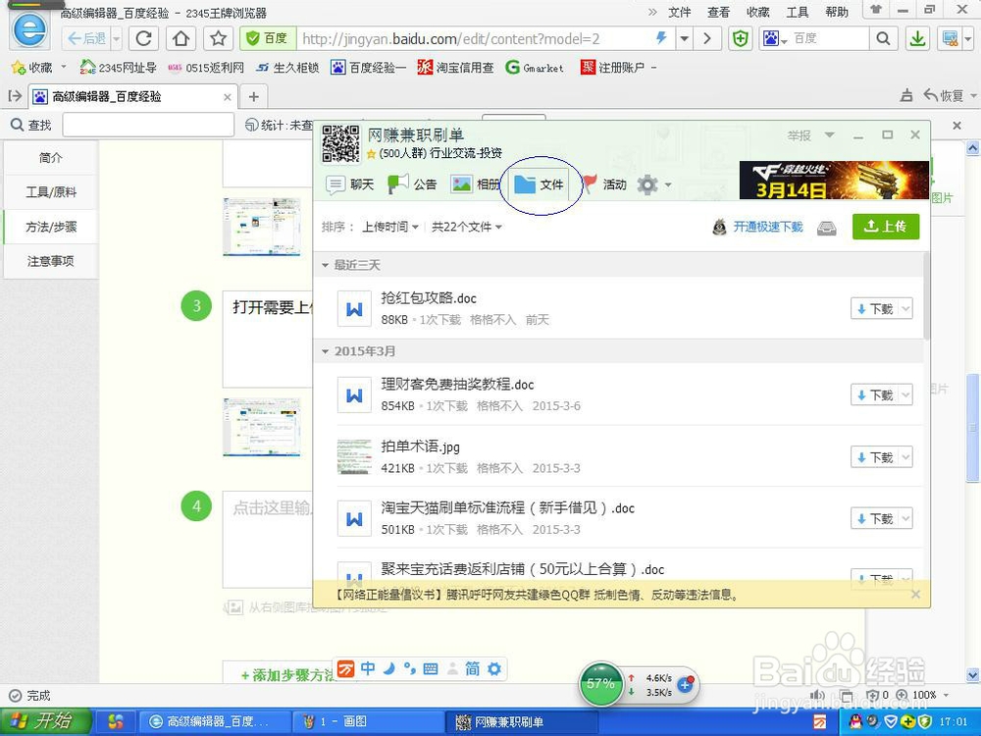Open the group settings gear icon

click(647, 184)
